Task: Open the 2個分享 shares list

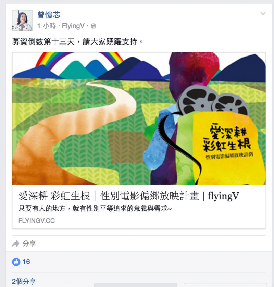Action: [24, 282]
